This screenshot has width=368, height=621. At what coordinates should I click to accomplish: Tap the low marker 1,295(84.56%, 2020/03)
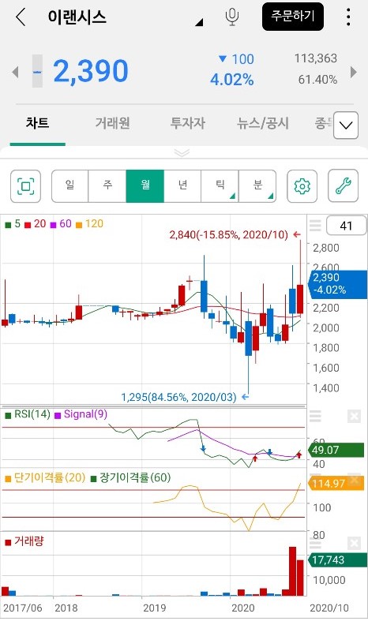tap(185, 397)
